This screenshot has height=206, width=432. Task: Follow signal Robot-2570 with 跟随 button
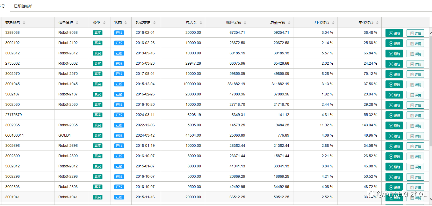[394, 74]
